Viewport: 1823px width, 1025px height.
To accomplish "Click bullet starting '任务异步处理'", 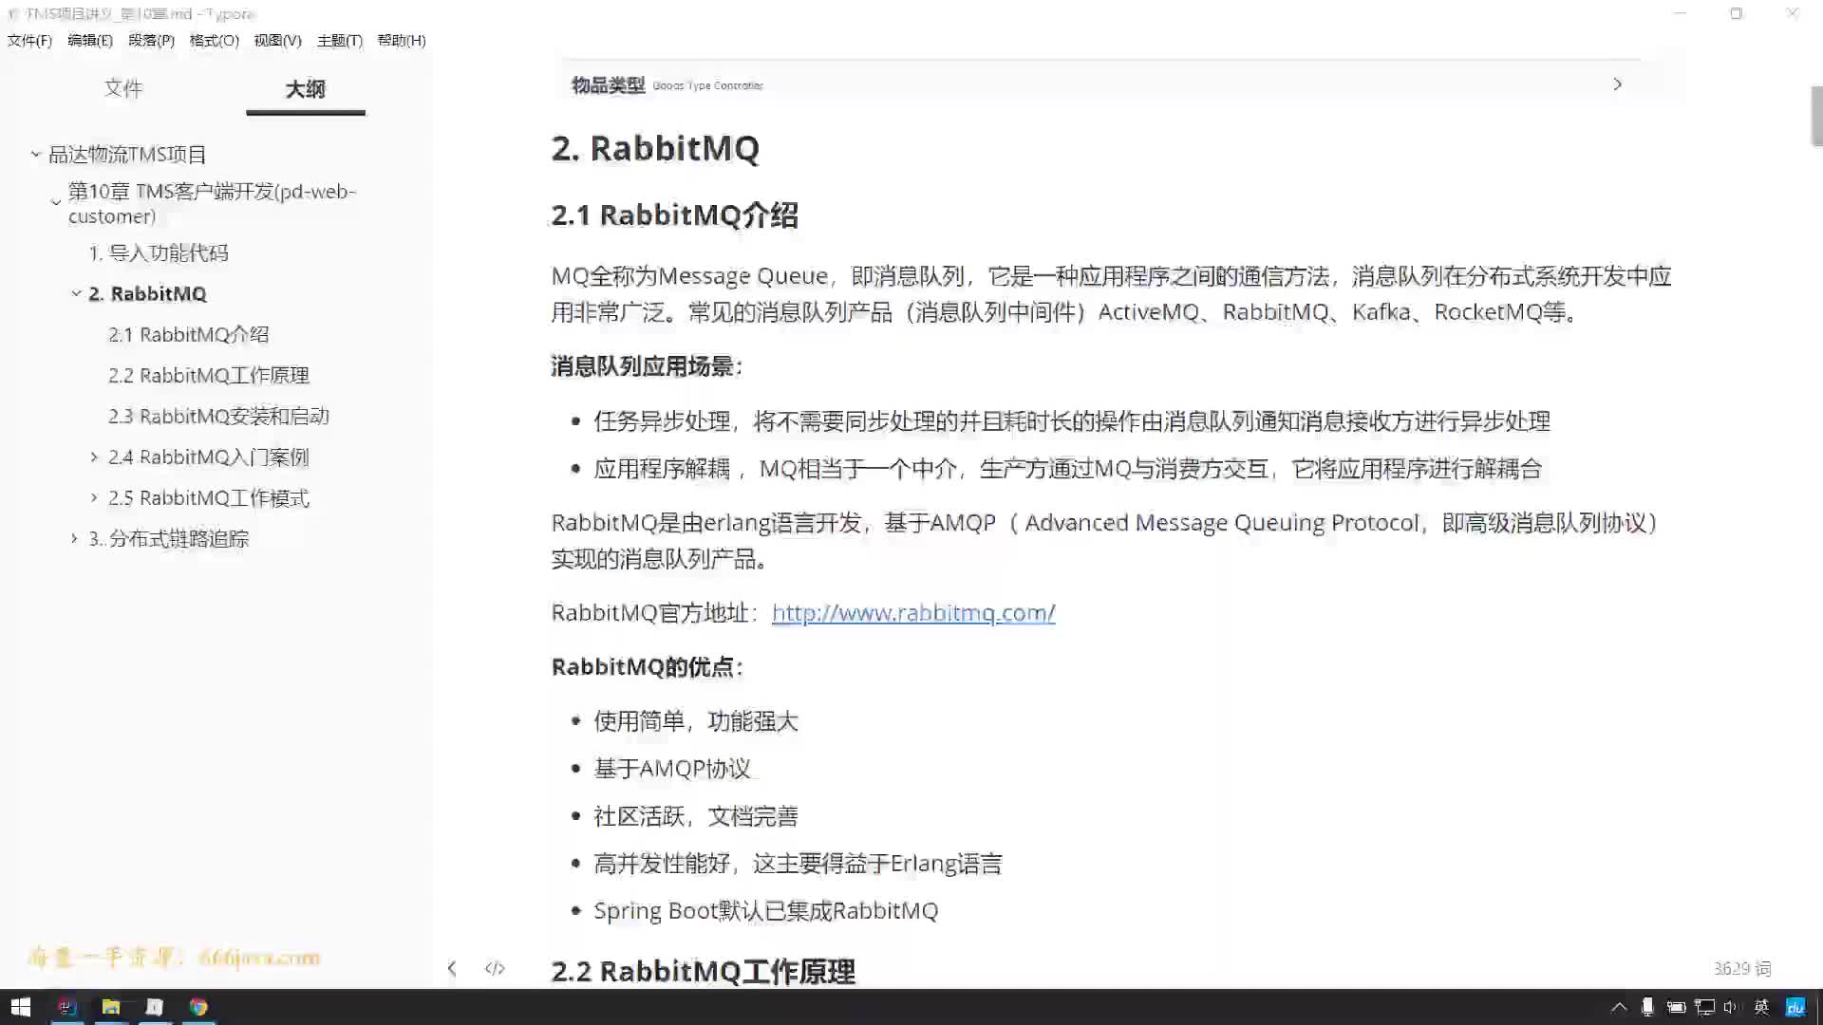I will [x=1072, y=421].
